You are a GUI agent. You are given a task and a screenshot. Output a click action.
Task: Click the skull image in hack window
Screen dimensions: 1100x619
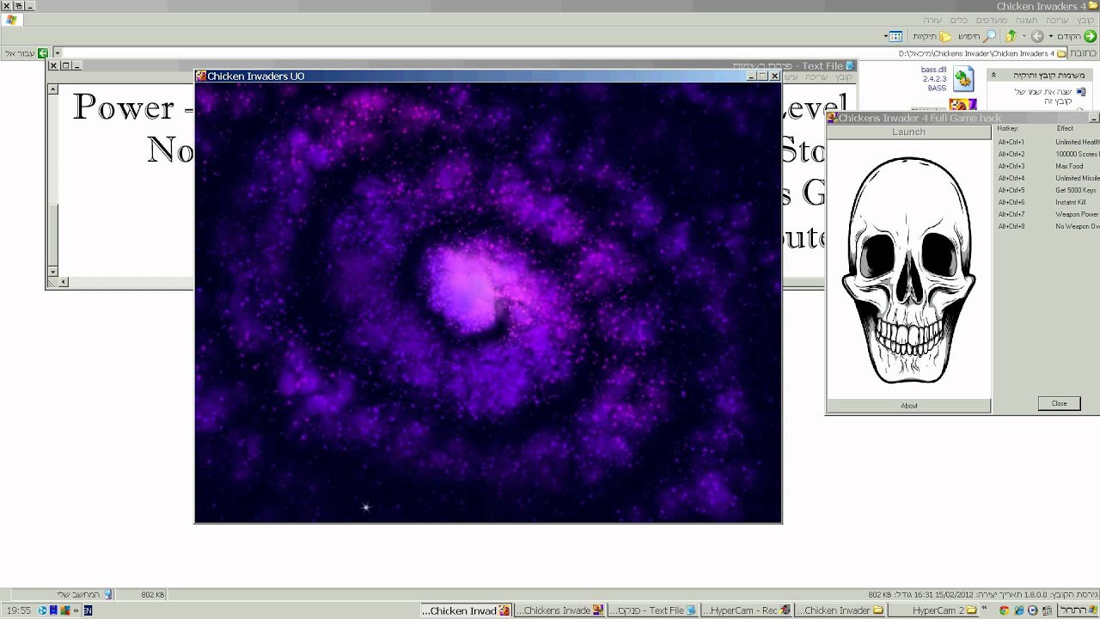coord(908,270)
